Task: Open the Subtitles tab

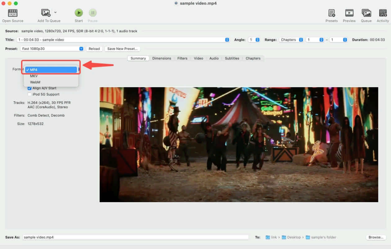Action: pos(232,58)
